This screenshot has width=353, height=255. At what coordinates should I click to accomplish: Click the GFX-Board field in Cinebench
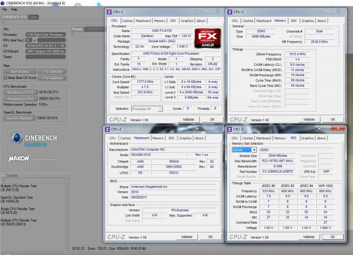[46, 51]
